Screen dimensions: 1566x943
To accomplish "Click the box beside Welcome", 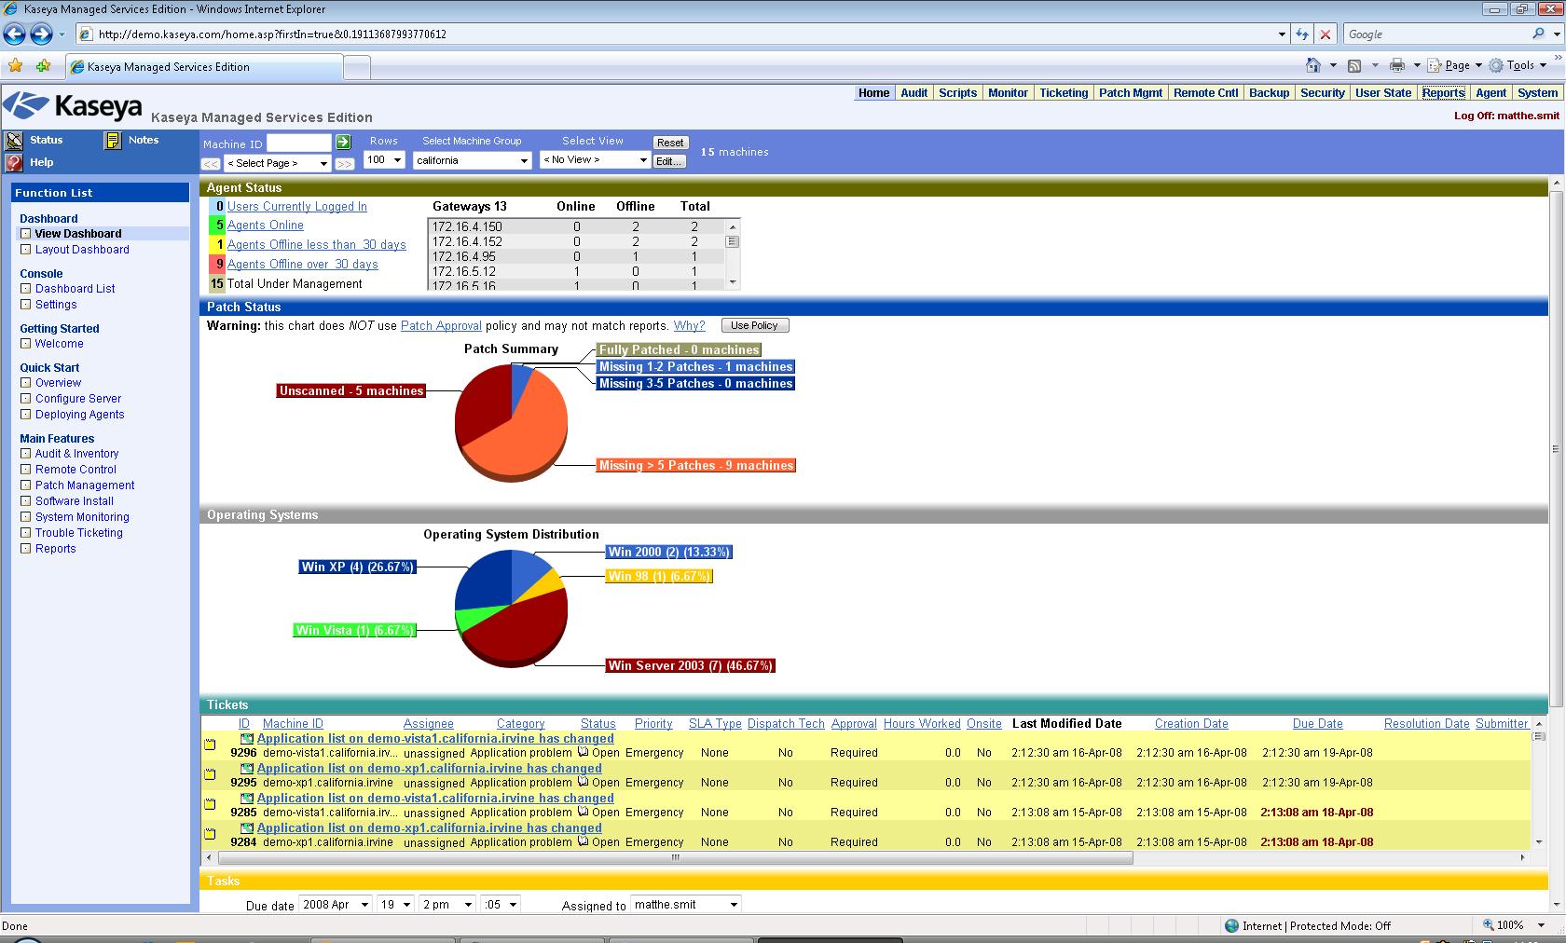I will (x=26, y=344).
